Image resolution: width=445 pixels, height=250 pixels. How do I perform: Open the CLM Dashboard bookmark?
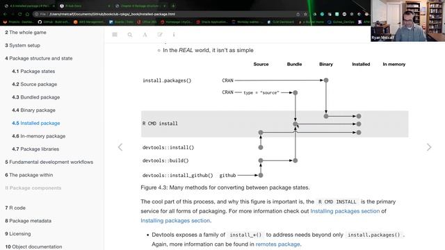tap(280, 22)
